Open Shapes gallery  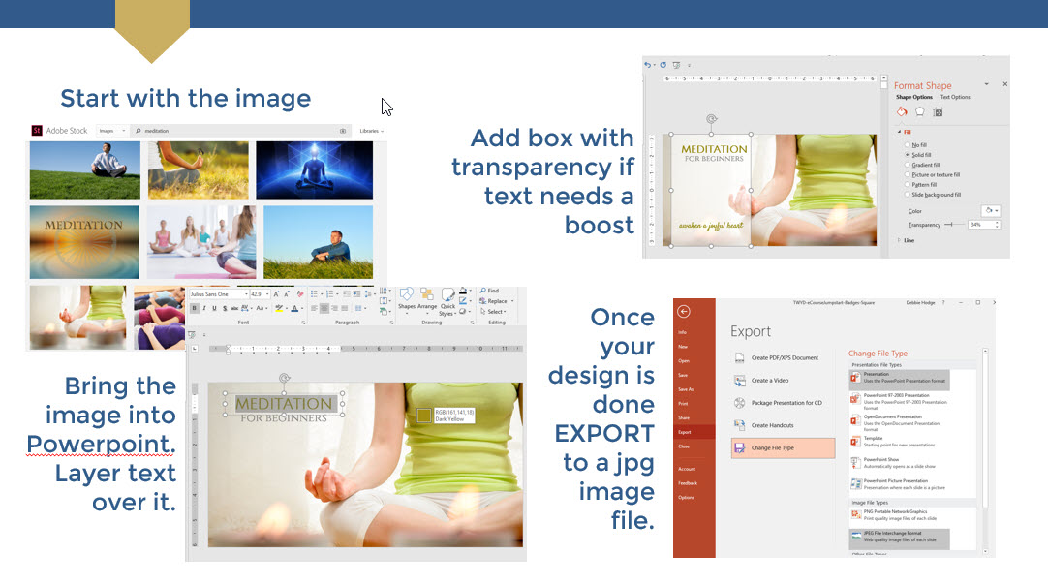pyautogui.click(x=407, y=301)
